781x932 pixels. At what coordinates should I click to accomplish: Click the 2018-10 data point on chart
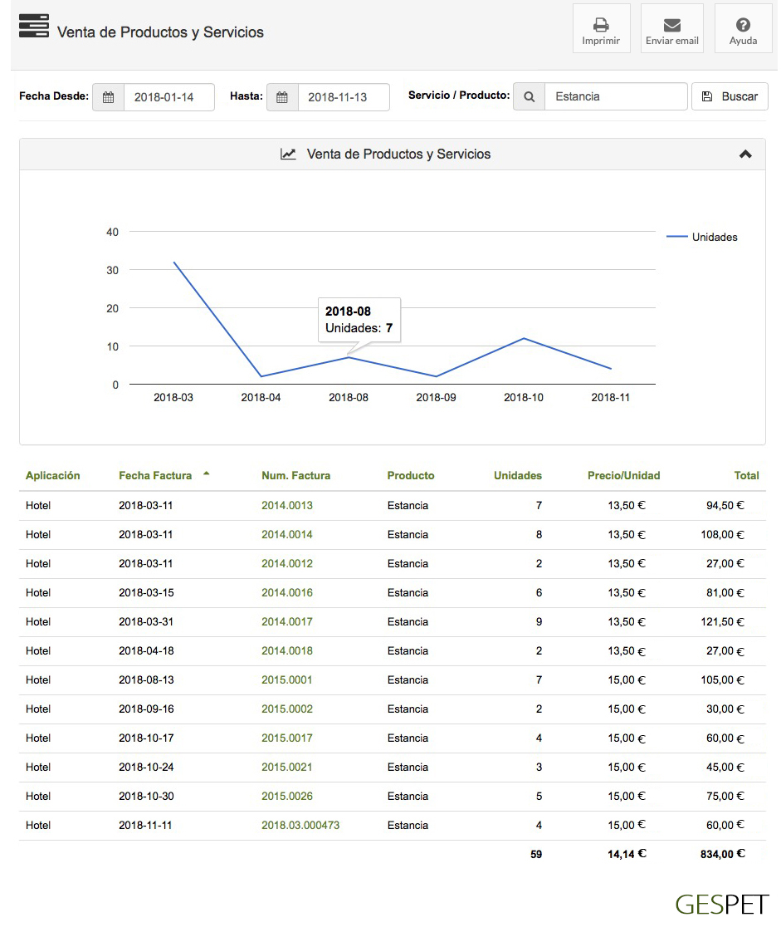pos(524,338)
